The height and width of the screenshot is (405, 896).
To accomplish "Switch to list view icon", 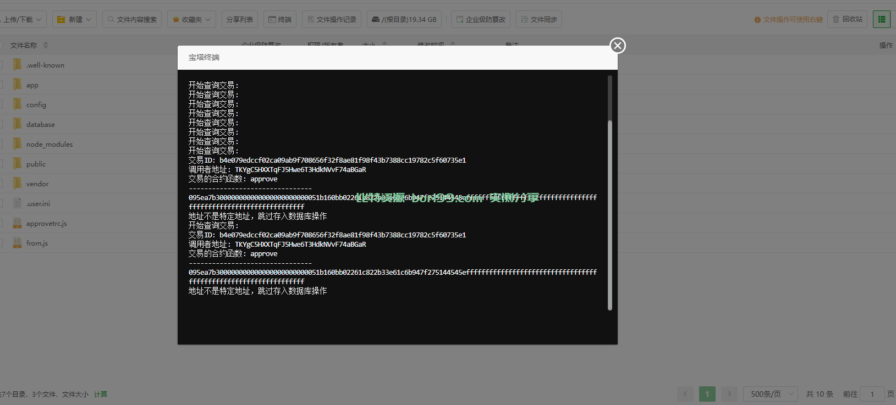I will (882, 19).
